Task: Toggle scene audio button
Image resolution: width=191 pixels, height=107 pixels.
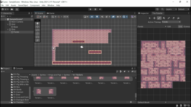Action: [x=102, y=17]
